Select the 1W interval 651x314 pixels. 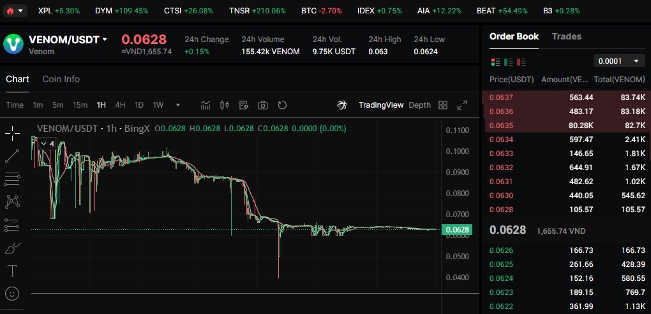tap(158, 105)
